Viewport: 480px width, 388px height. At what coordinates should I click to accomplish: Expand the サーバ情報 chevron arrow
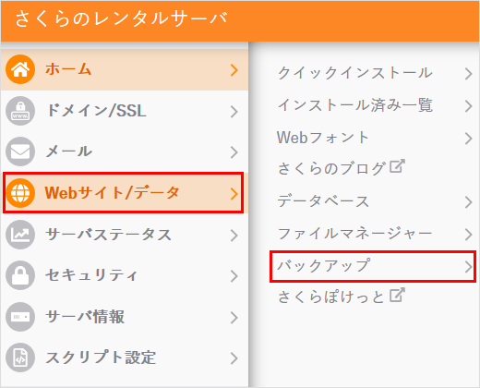point(234,318)
